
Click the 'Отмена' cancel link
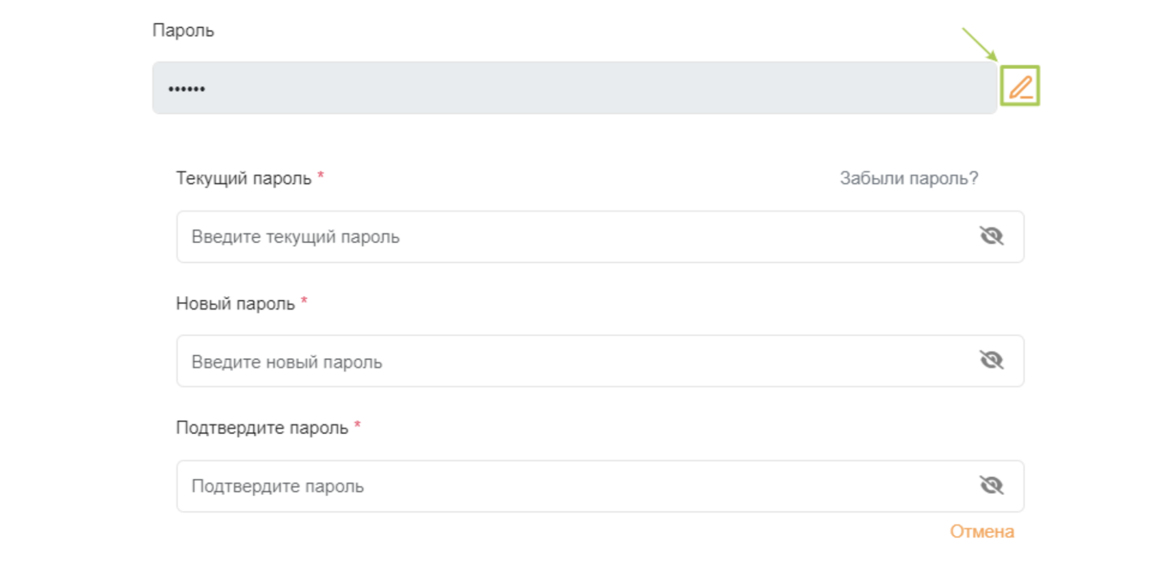(x=981, y=532)
